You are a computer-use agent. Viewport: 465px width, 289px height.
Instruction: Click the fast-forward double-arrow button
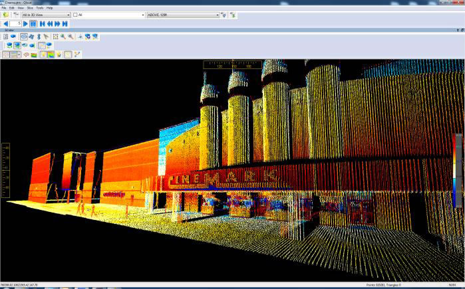57,24
